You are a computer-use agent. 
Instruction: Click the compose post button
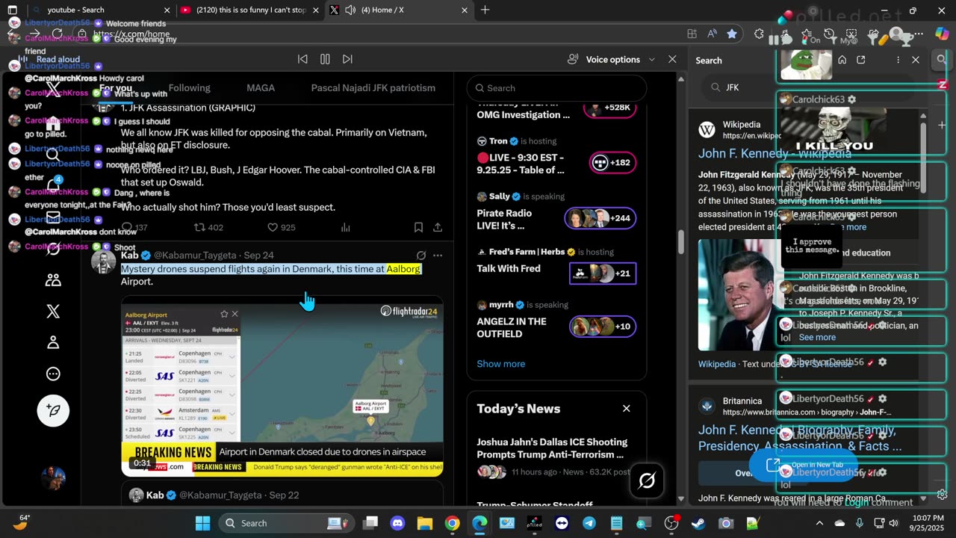[x=53, y=410]
